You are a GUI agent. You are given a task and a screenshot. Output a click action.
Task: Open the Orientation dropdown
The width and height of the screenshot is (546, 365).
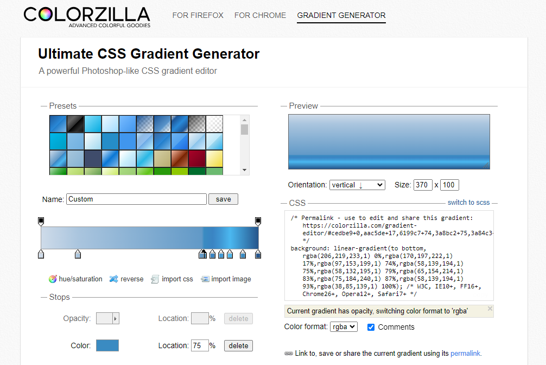pos(357,185)
